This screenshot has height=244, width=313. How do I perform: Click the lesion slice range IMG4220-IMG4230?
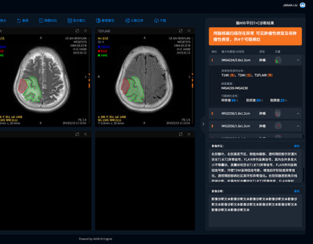click(x=234, y=88)
